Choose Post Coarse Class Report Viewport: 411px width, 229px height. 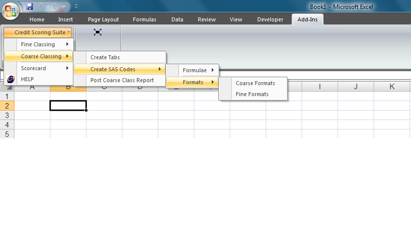pyautogui.click(x=120, y=80)
